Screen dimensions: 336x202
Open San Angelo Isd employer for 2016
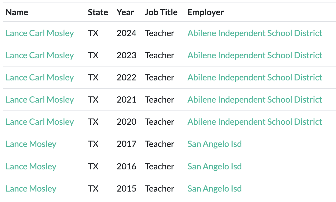click(214, 167)
